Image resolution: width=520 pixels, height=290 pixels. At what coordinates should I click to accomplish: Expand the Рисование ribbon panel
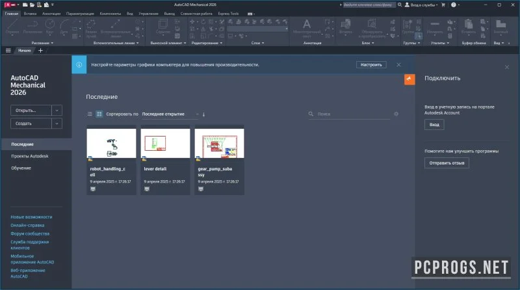(x=42, y=43)
